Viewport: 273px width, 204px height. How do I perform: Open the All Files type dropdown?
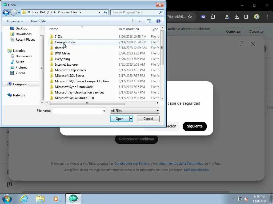135,111
